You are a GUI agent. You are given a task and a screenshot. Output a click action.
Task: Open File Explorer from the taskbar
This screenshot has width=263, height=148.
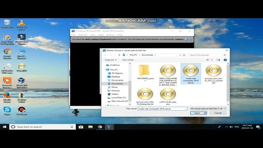coord(90,127)
